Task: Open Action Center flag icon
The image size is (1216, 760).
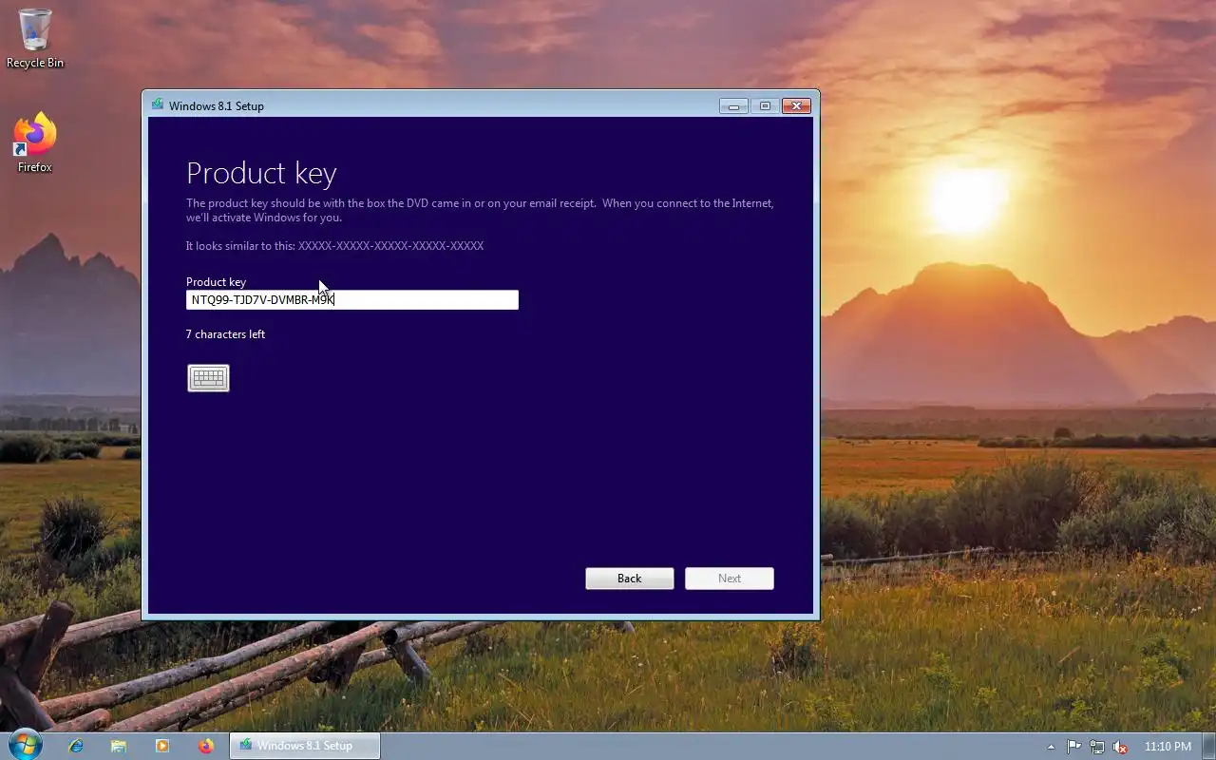Action: (1074, 747)
